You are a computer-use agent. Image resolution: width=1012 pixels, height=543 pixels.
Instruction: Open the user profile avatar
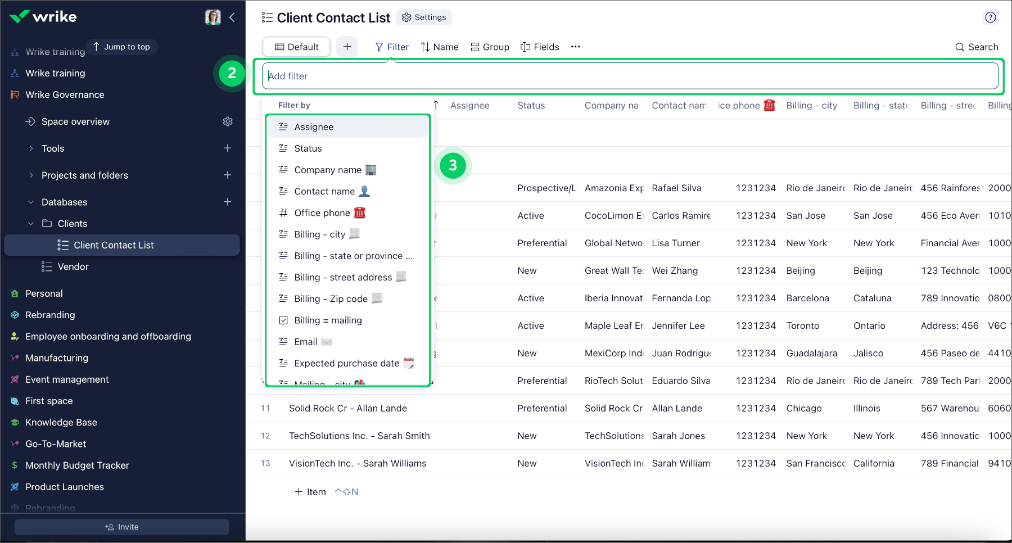point(213,17)
